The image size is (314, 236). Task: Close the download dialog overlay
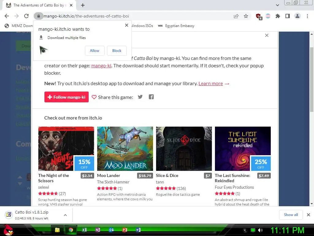click(x=267, y=35)
